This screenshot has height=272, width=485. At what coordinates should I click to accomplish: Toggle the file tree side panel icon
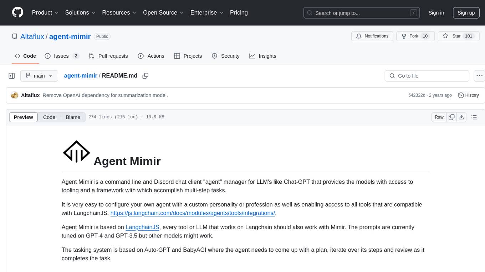point(12,76)
